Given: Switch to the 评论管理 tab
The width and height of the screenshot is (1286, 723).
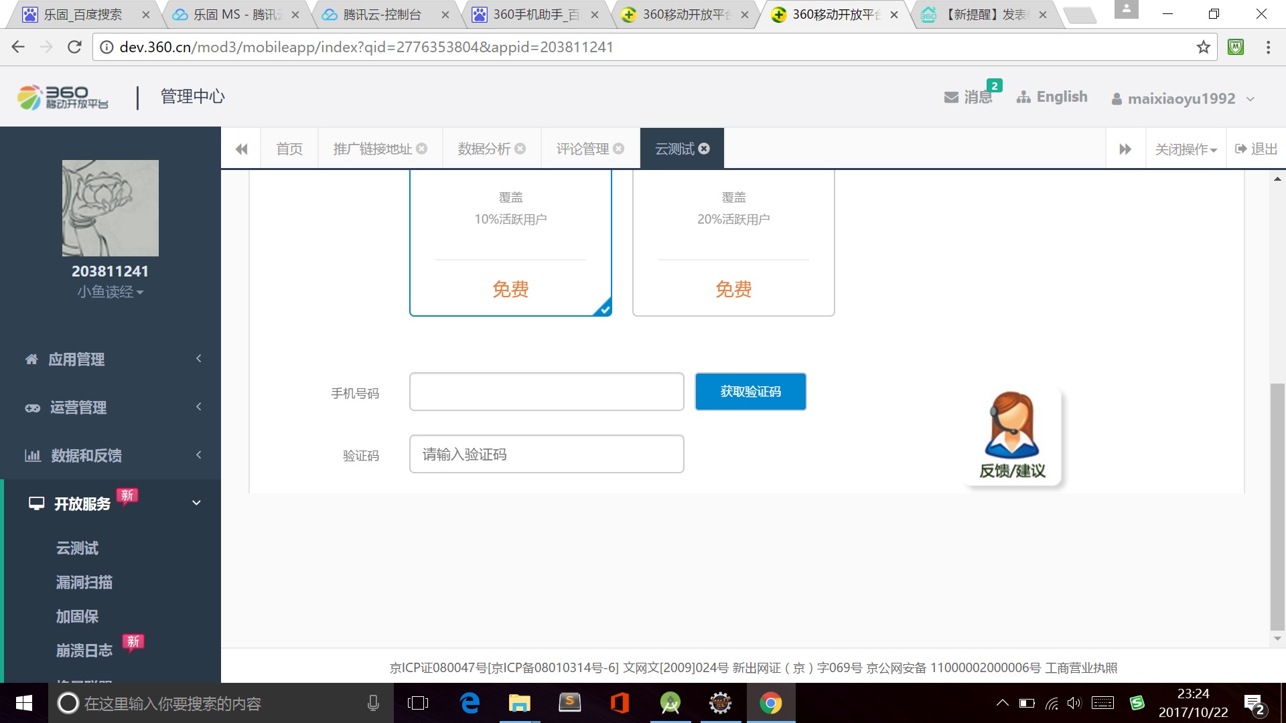Looking at the screenshot, I should [x=582, y=149].
